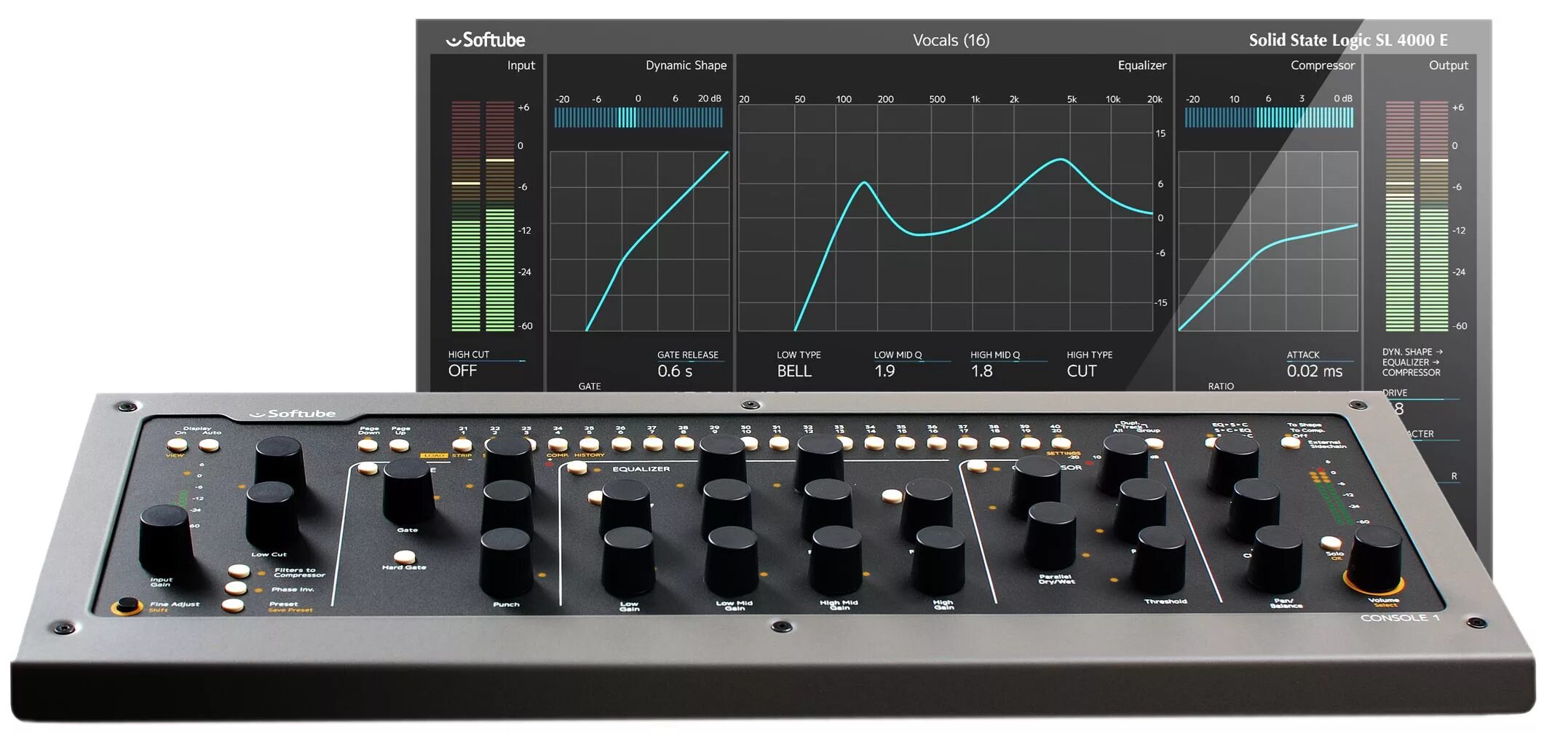
Task: Click the Threshold knob
Action: click(1160, 559)
